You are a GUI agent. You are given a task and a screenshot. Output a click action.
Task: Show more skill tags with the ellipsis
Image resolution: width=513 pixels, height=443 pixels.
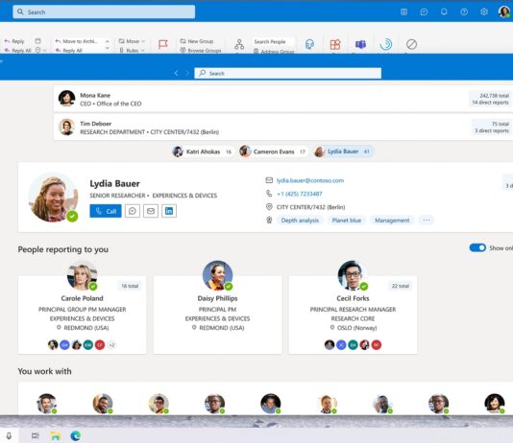click(427, 220)
